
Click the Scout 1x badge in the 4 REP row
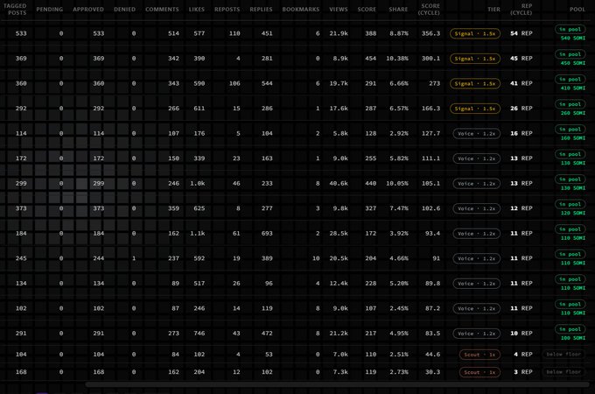pos(479,355)
